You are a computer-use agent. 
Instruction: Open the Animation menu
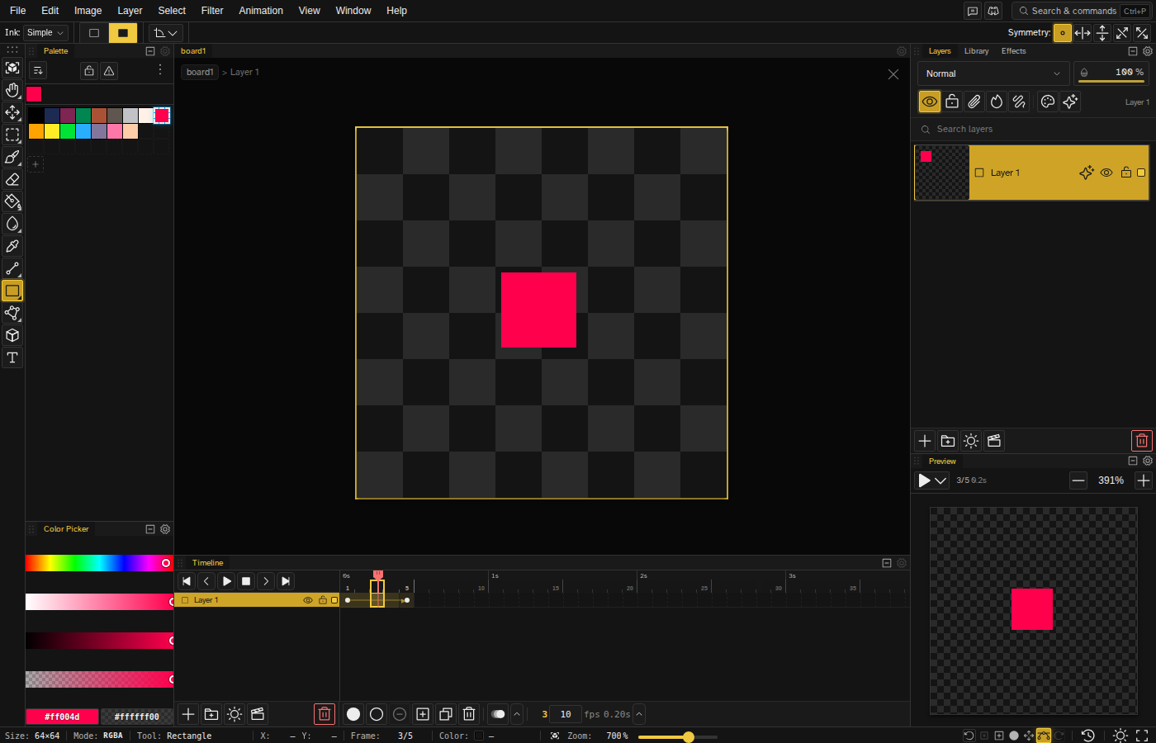click(261, 11)
